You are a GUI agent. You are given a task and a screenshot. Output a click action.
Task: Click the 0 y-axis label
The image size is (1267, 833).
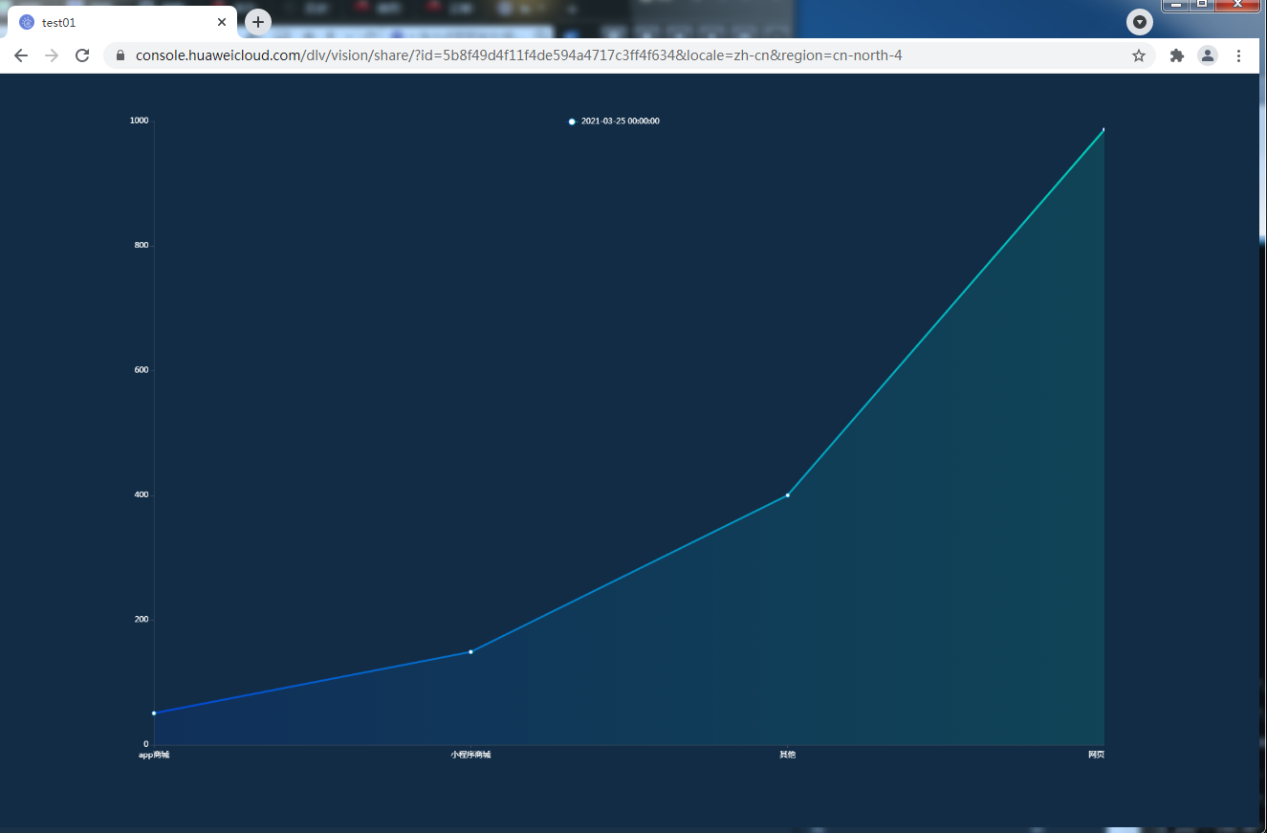tap(146, 744)
